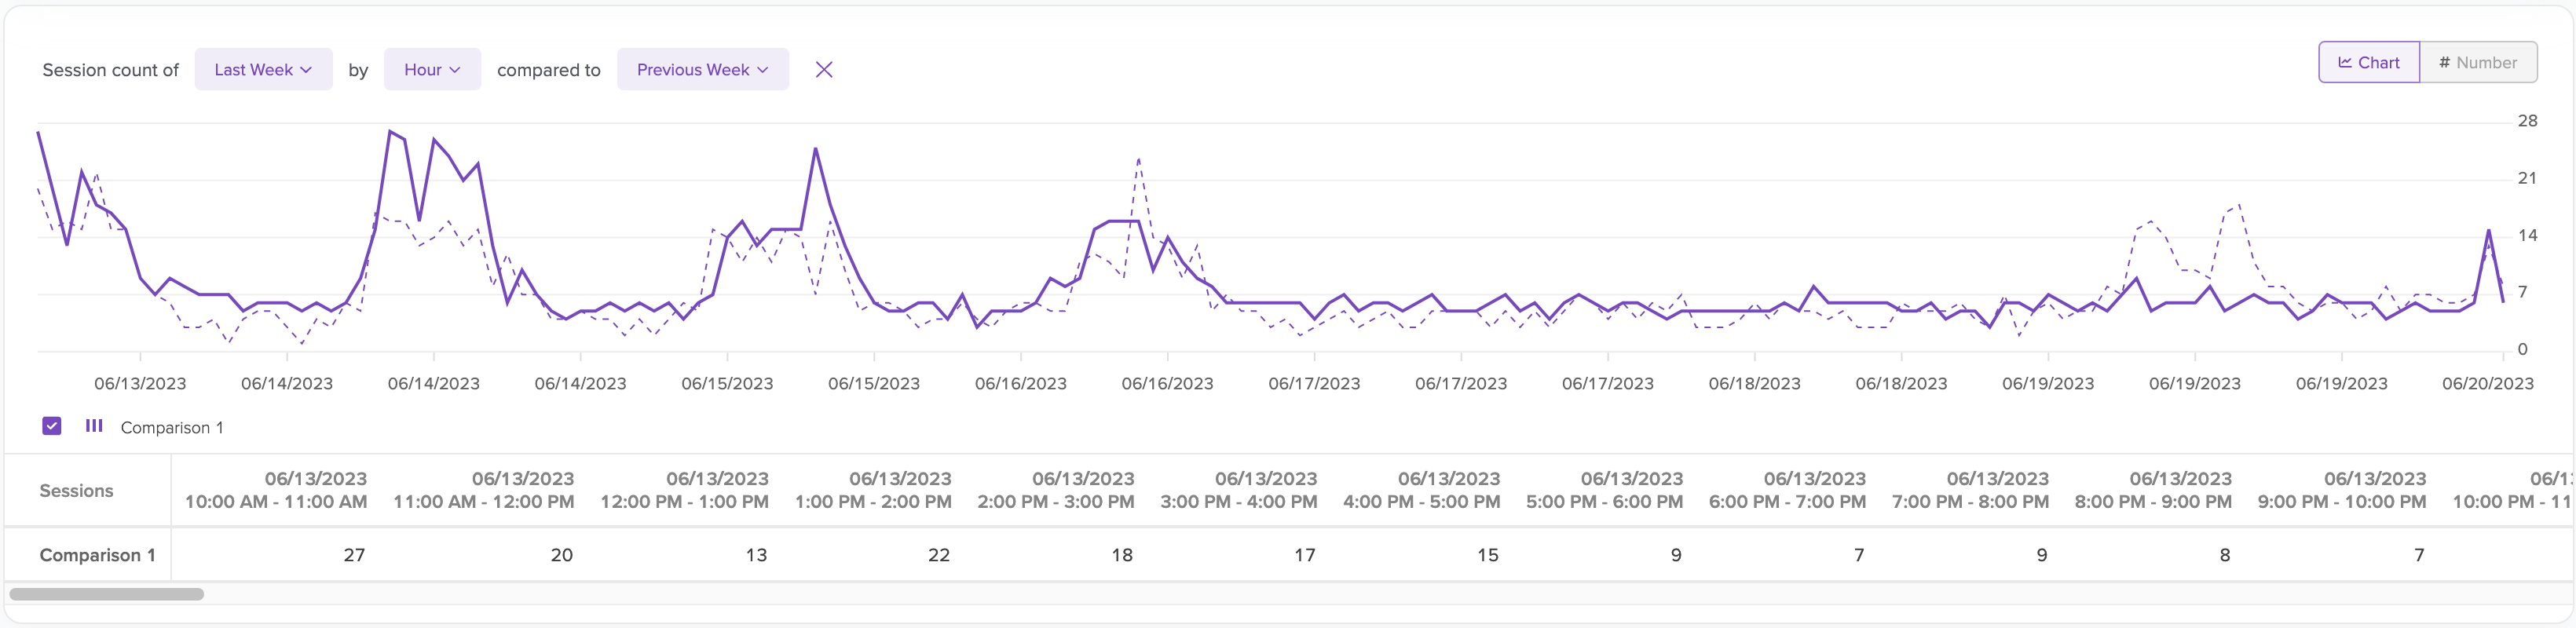2576x628 pixels.
Task: Click the 06/13/2023 x-axis label
Action: tap(140, 384)
